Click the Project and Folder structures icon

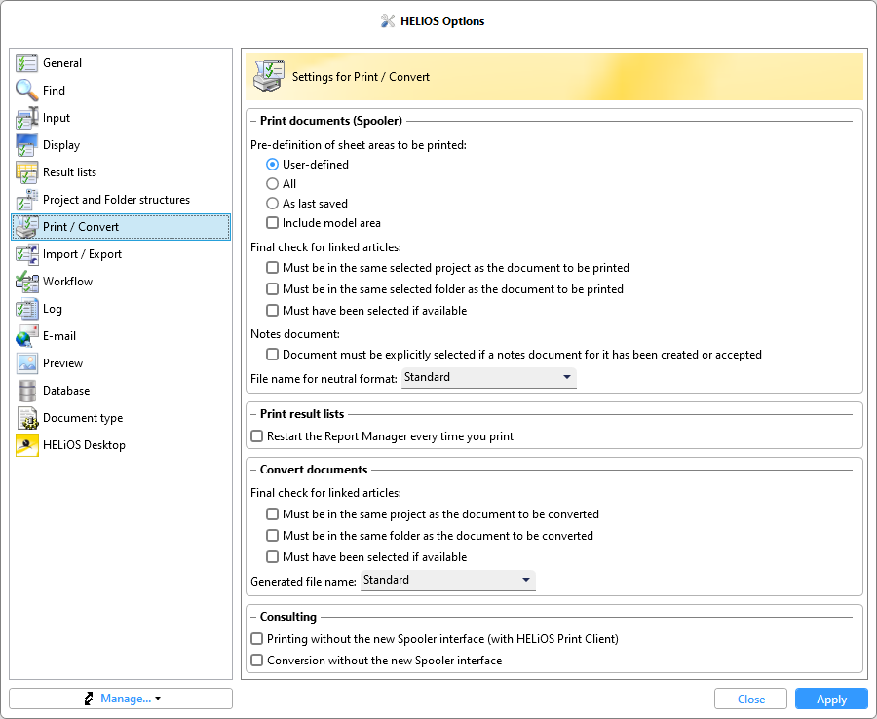[27, 200]
